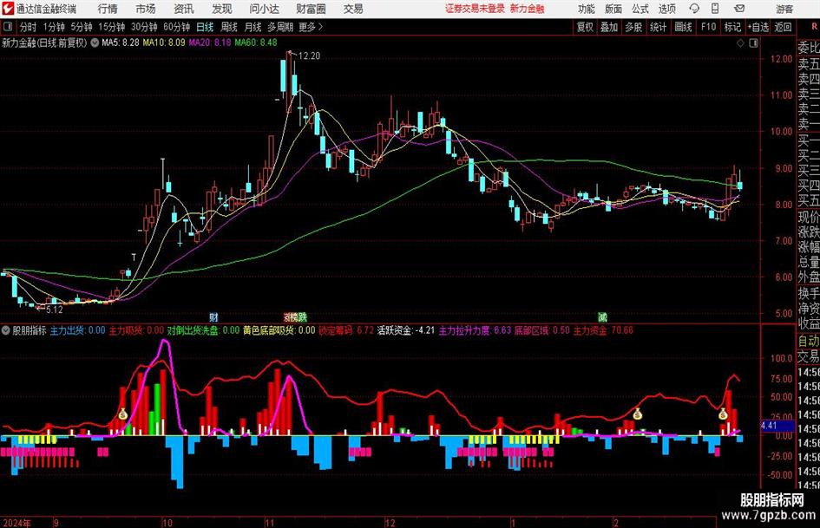
Task: Open the 版面 menu
Action: [613, 9]
